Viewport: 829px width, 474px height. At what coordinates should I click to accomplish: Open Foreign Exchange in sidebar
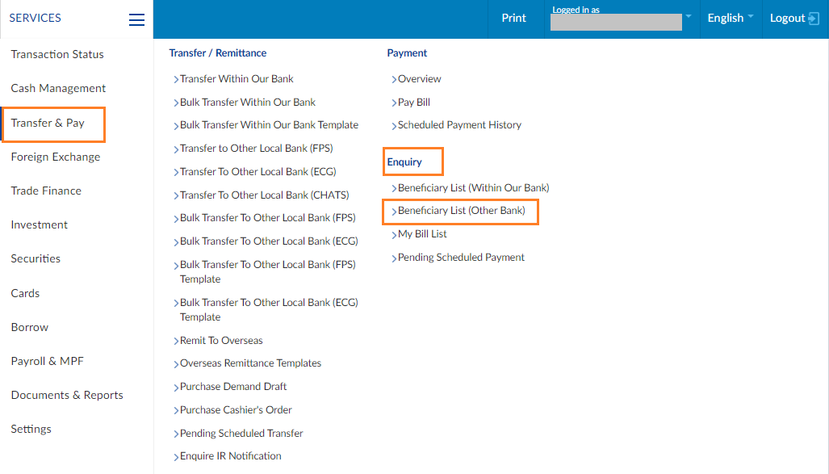(x=55, y=157)
